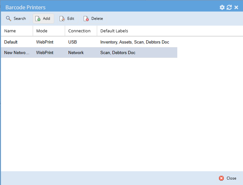
Task: Sort by the Mode column header
Action: 42,31
